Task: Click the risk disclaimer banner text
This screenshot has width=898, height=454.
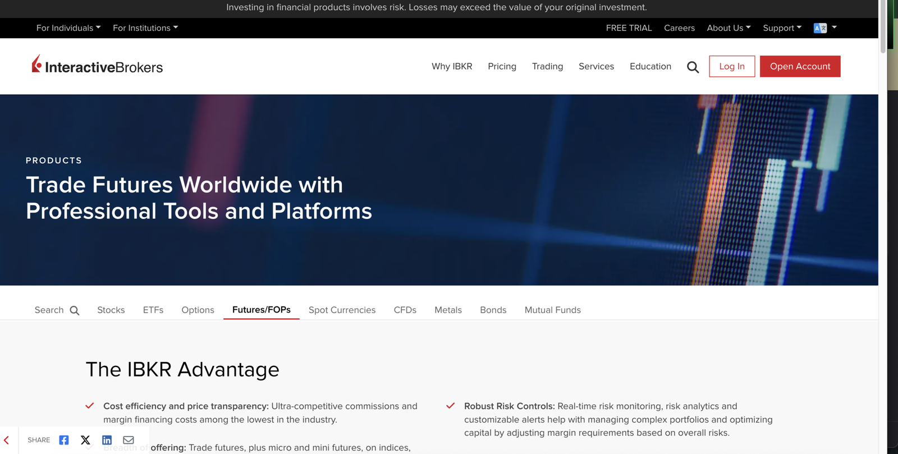Action: pyautogui.click(x=437, y=7)
